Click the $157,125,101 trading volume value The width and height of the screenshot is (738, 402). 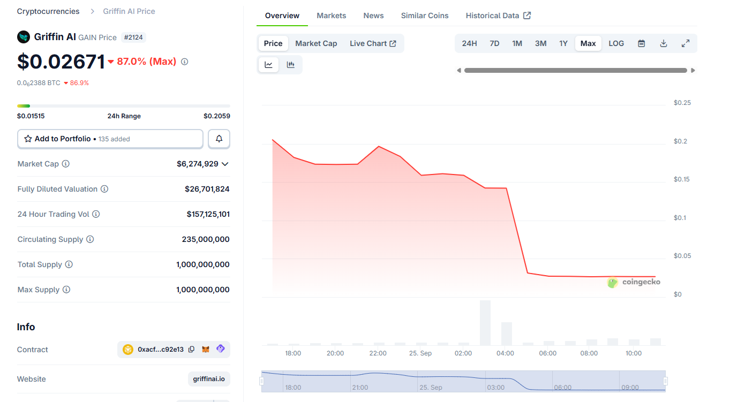point(208,214)
